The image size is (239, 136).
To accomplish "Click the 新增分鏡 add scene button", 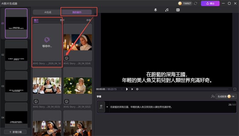I will point(15,132).
